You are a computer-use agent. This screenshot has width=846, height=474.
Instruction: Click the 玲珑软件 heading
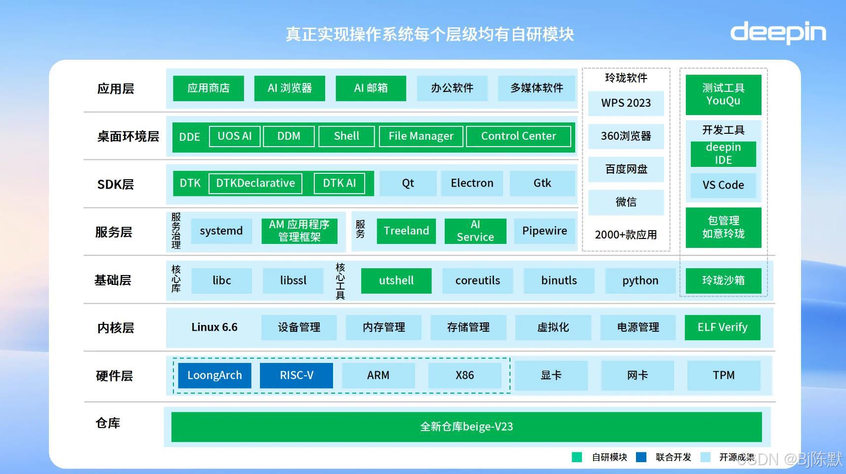pyautogui.click(x=626, y=78)
